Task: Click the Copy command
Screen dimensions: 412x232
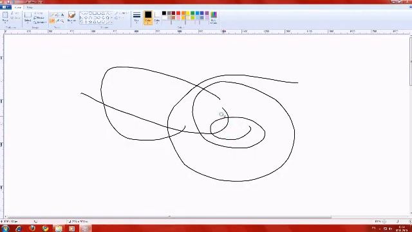Action: click(15, 18)
